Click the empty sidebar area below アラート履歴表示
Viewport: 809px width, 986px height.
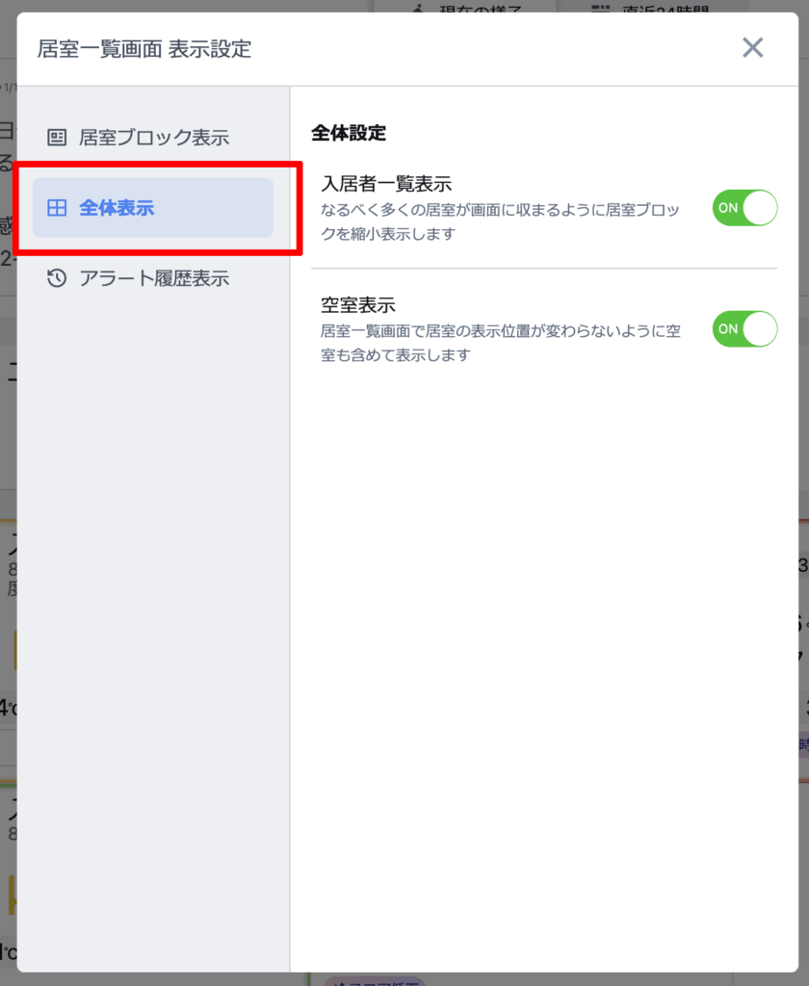pyautogui.click(x=153, y=629)
